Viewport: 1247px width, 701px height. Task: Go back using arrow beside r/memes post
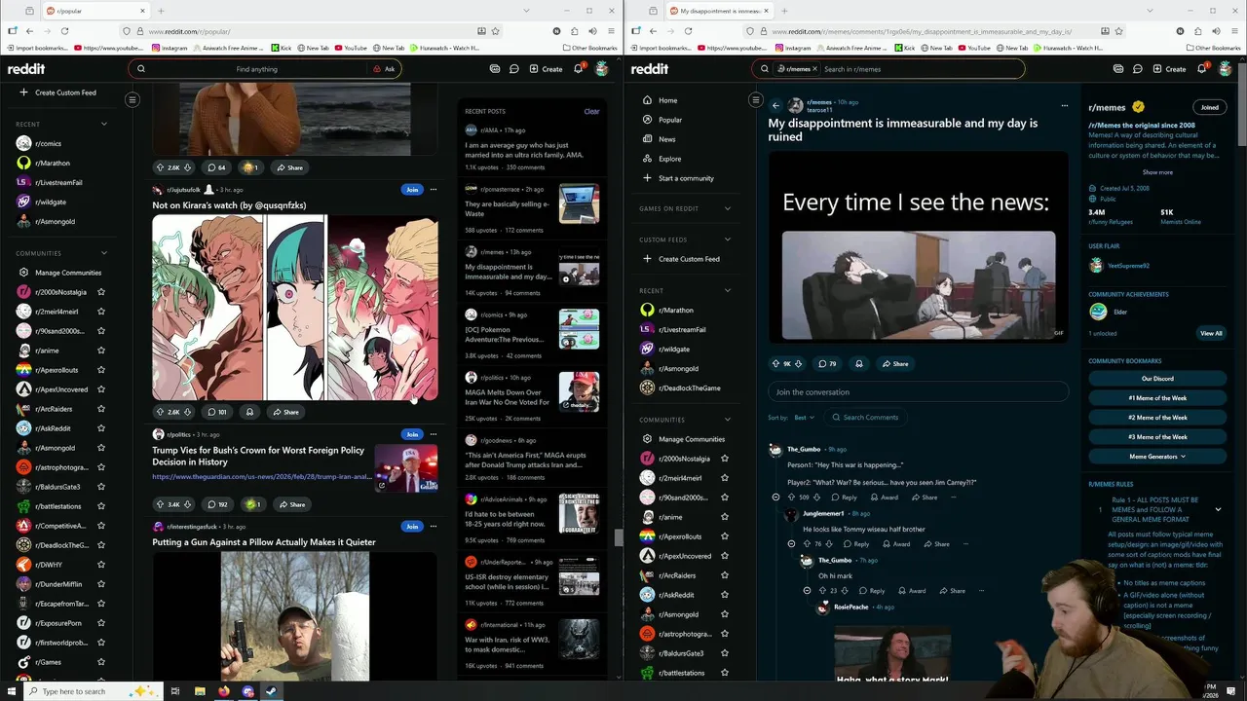coord(775,105)
